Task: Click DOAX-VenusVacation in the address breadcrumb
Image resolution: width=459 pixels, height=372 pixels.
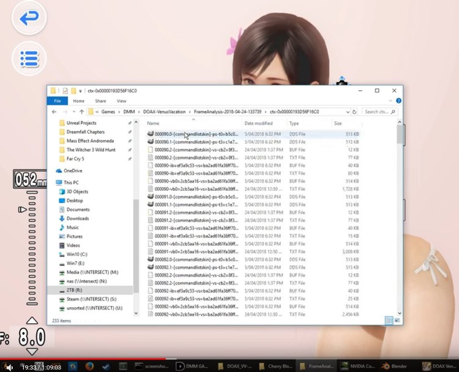Action: [x=164, y=112]
